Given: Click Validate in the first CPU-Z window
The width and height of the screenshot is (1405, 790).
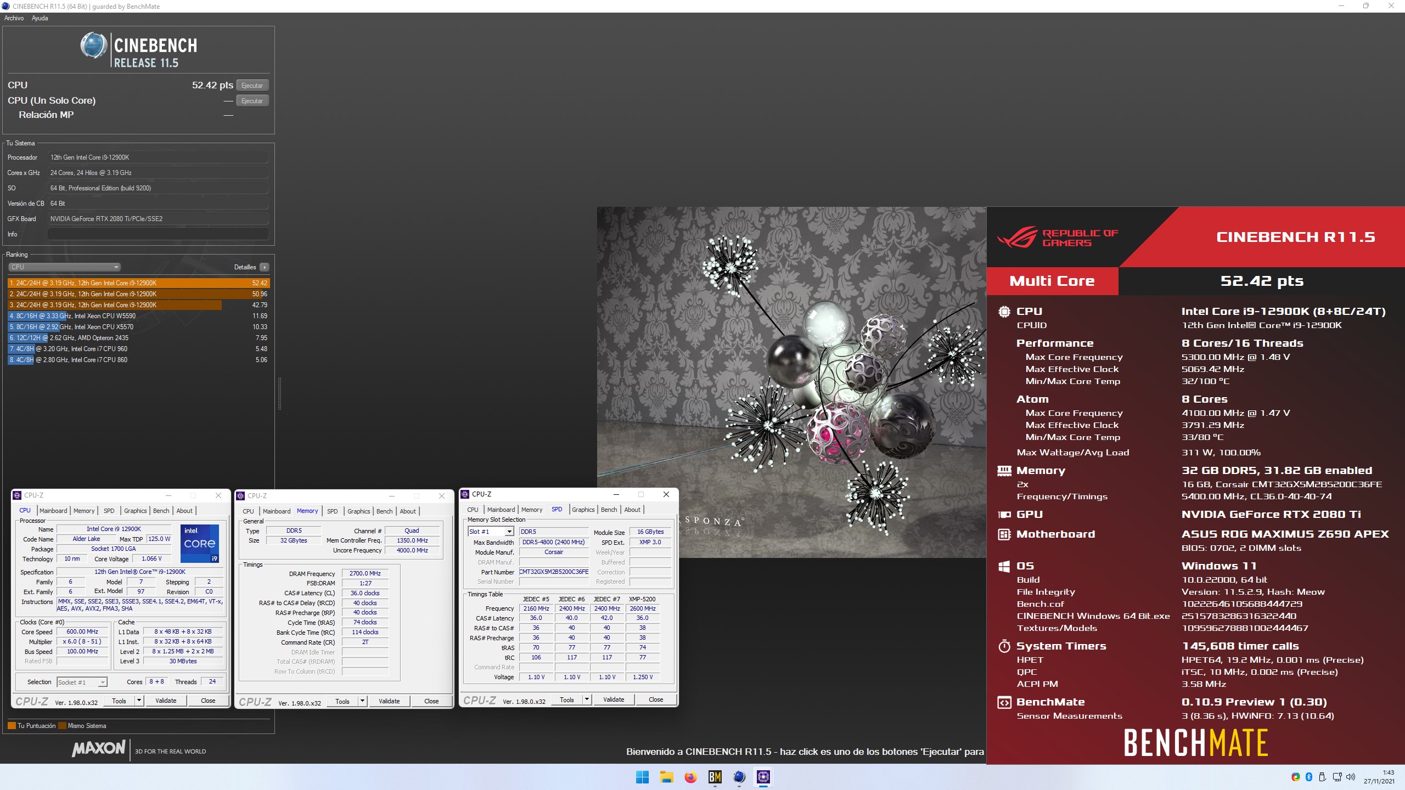Looking at the screenshot, I should [x=166, y=701].
